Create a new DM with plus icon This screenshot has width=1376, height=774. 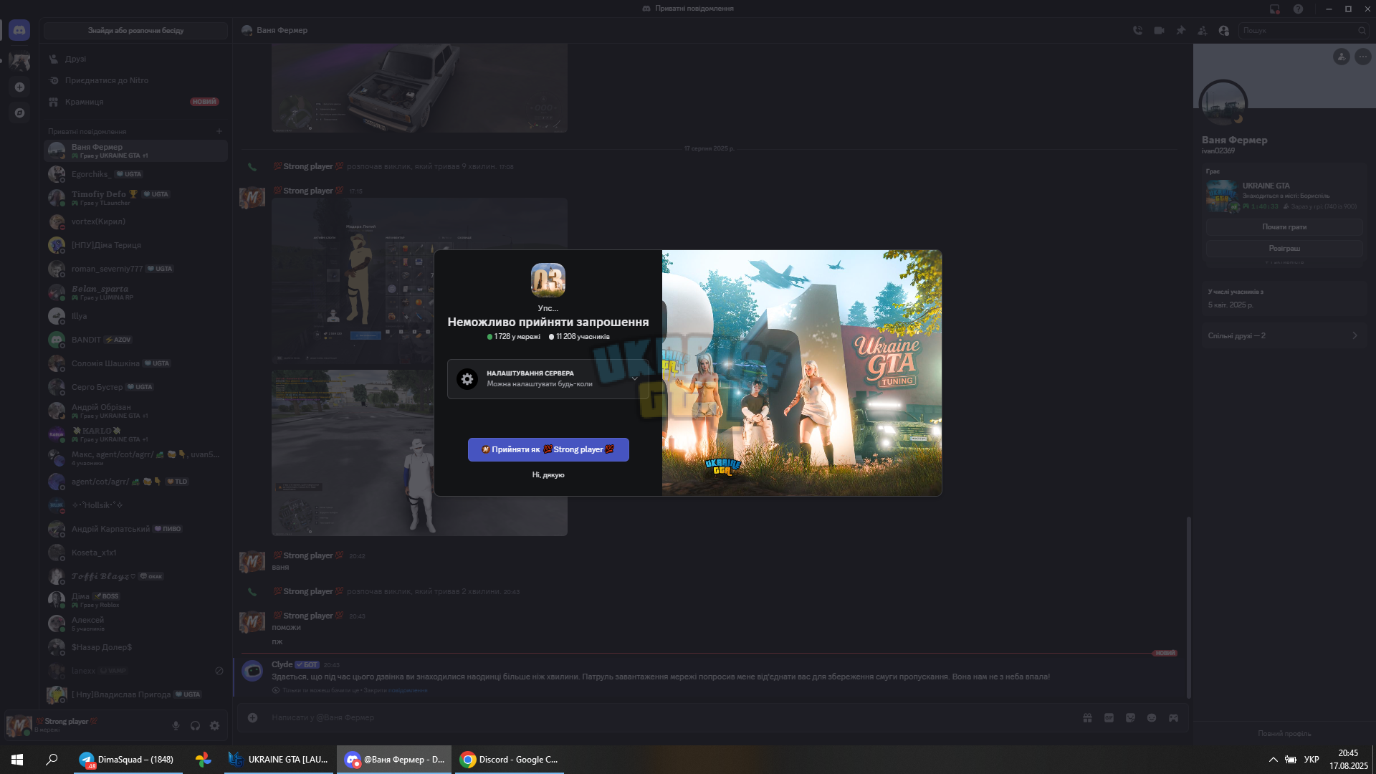(219, 131)
